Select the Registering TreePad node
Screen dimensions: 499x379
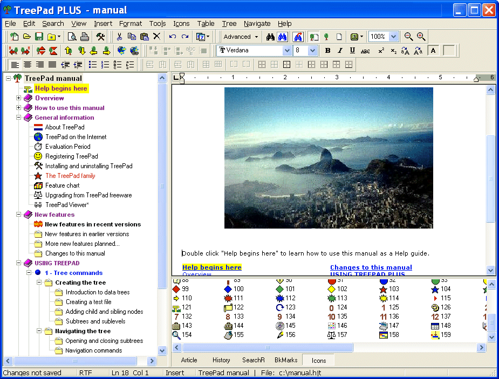(x=72, y=156)
